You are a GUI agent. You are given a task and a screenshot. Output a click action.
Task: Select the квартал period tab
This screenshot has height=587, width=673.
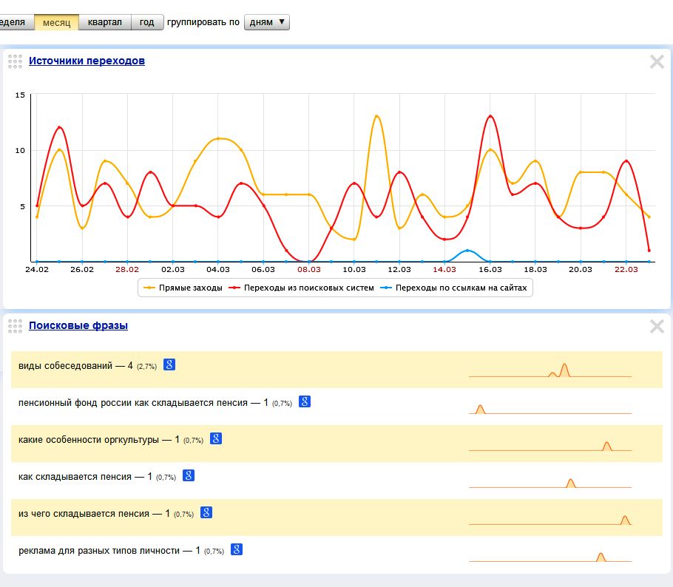tap(105, 22)
